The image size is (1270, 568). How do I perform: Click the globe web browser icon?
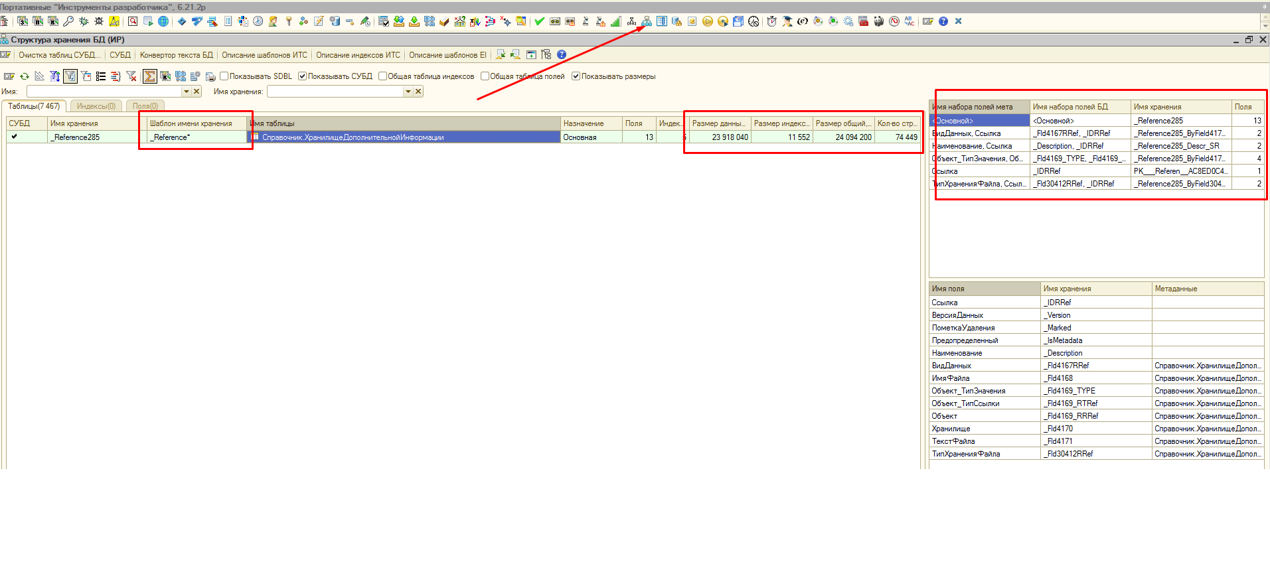[x=163, y=21]
